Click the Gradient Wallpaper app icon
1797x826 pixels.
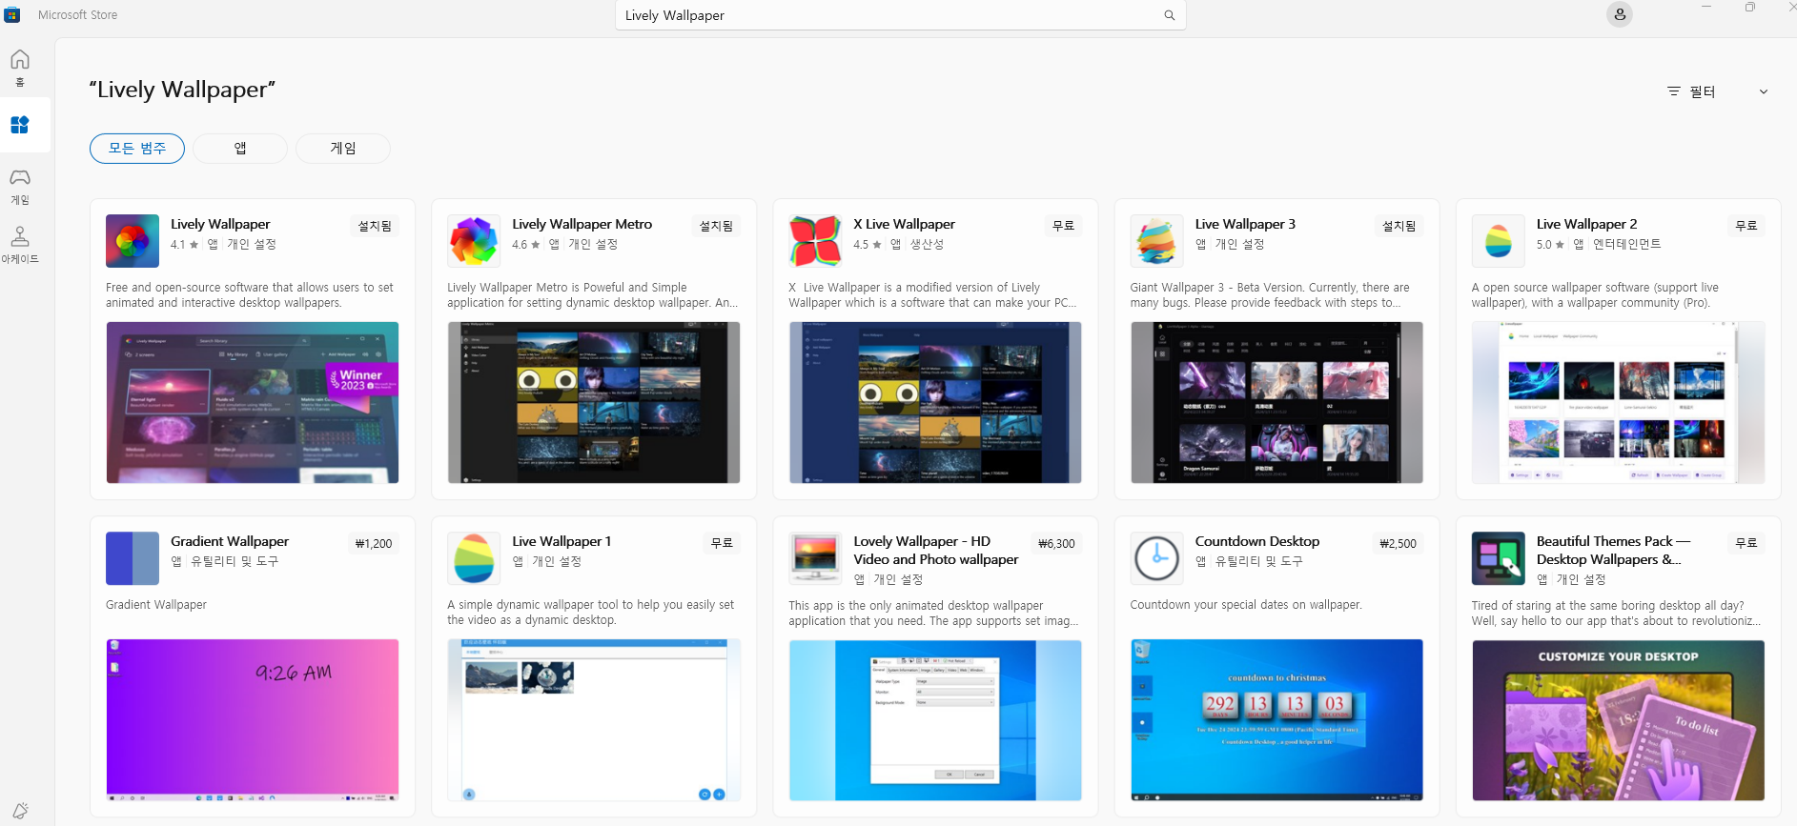pyautogui.click(x=133, y=558)
